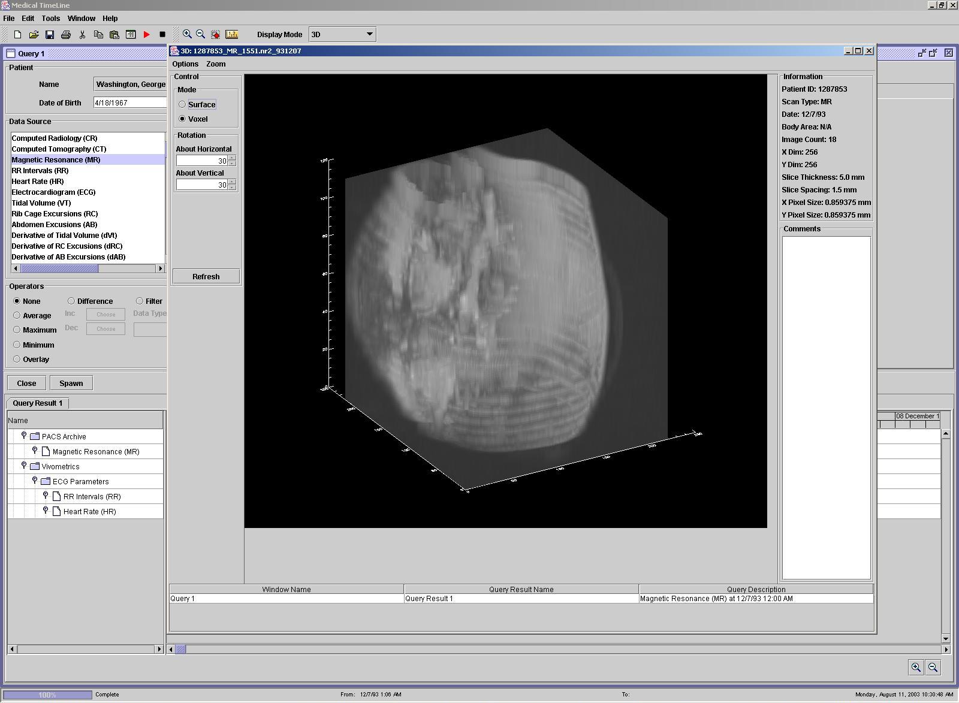Click the region select icon with red dot
Screen dimensions: 959x703
tap(215, 35)
